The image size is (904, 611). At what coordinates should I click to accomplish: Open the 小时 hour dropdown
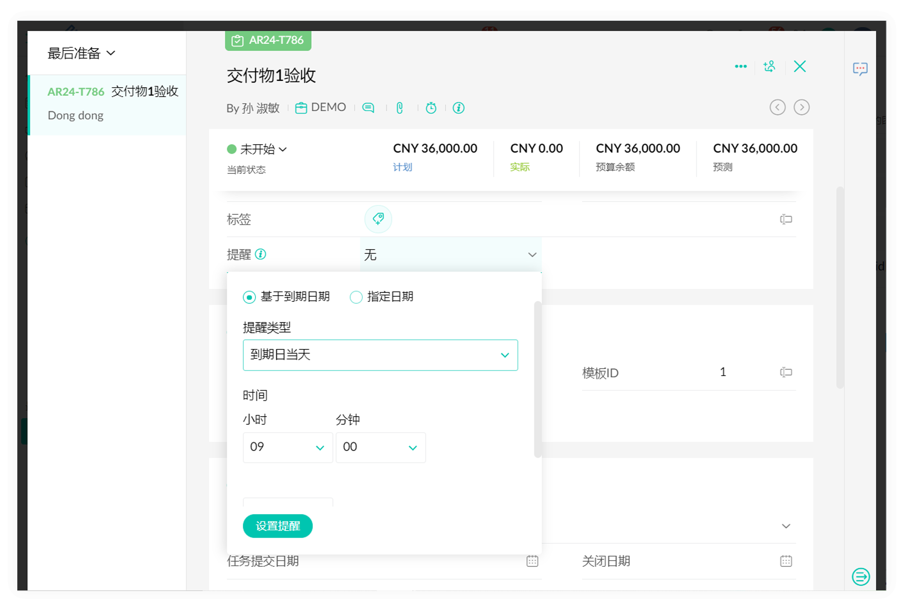coord(287,448)
